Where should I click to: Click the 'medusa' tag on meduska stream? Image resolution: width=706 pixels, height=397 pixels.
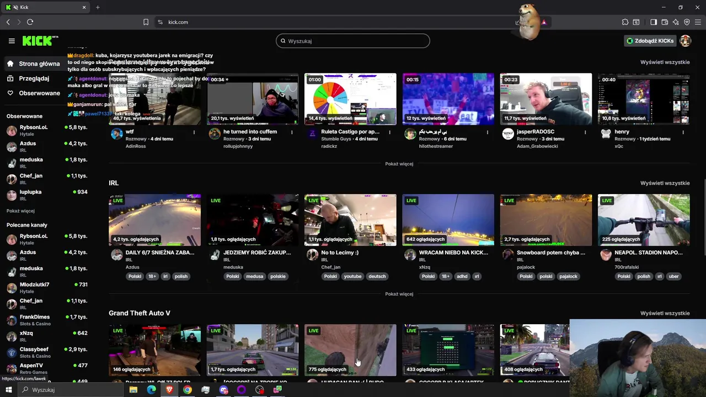point(254,276)
